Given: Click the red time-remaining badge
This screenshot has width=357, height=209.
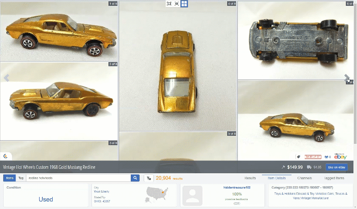Looking at the screenshot, I should (x=313, y=157).
